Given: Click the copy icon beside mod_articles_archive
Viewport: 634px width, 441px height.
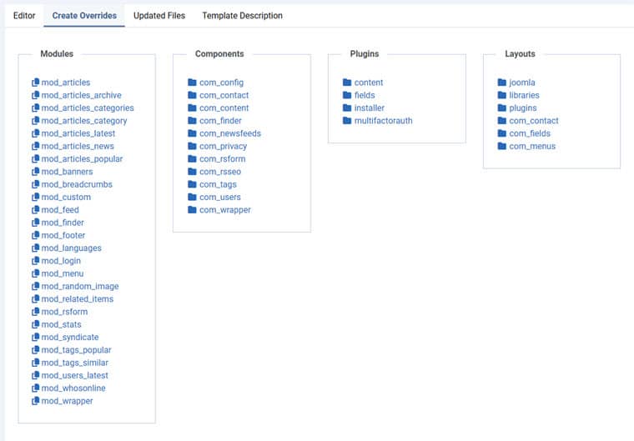Looking at the screenshot, I should coord(36,95).
